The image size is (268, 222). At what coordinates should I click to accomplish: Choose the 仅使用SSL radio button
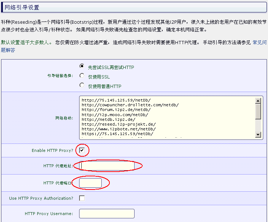[82, 76]
